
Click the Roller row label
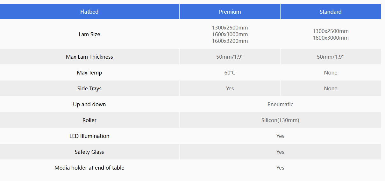click(89, 120)
